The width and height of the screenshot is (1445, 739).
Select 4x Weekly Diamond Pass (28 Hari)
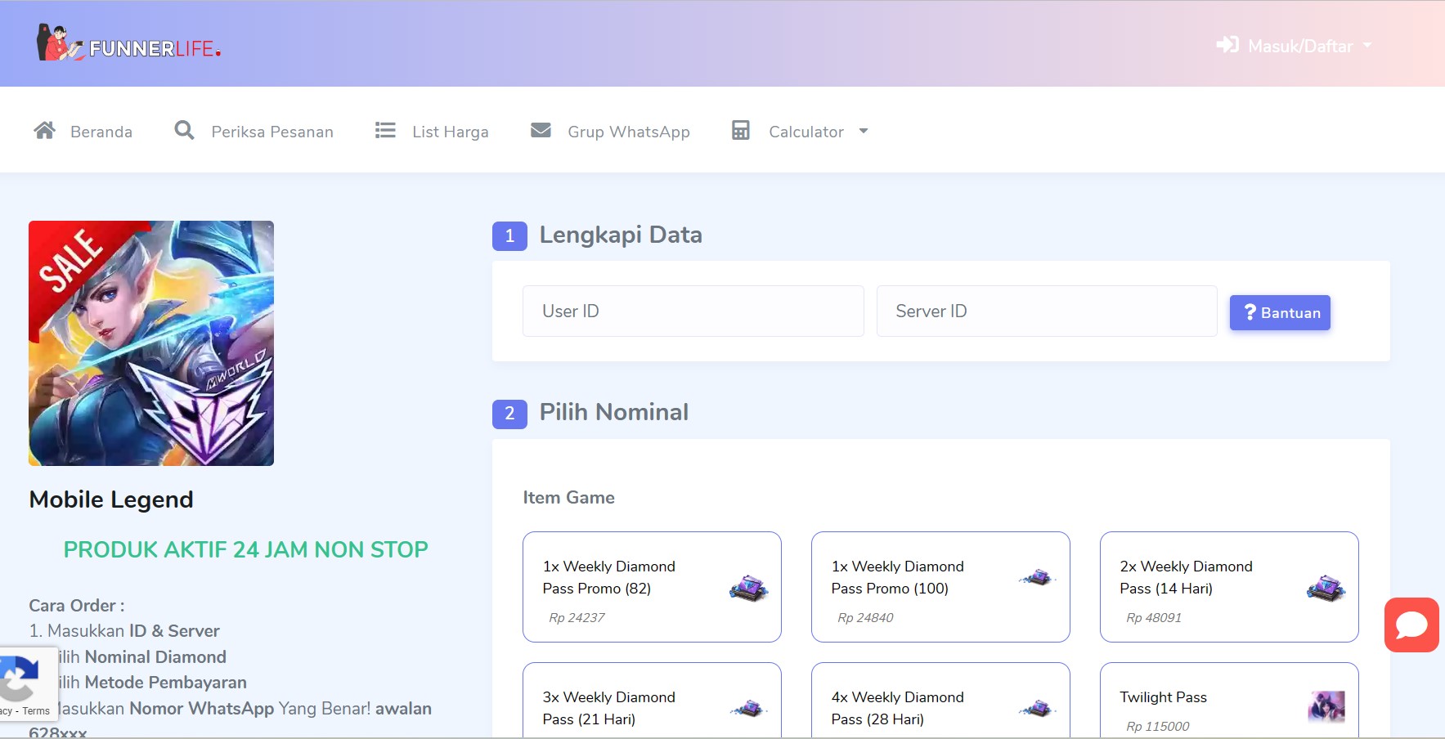[x=940, y=701]
